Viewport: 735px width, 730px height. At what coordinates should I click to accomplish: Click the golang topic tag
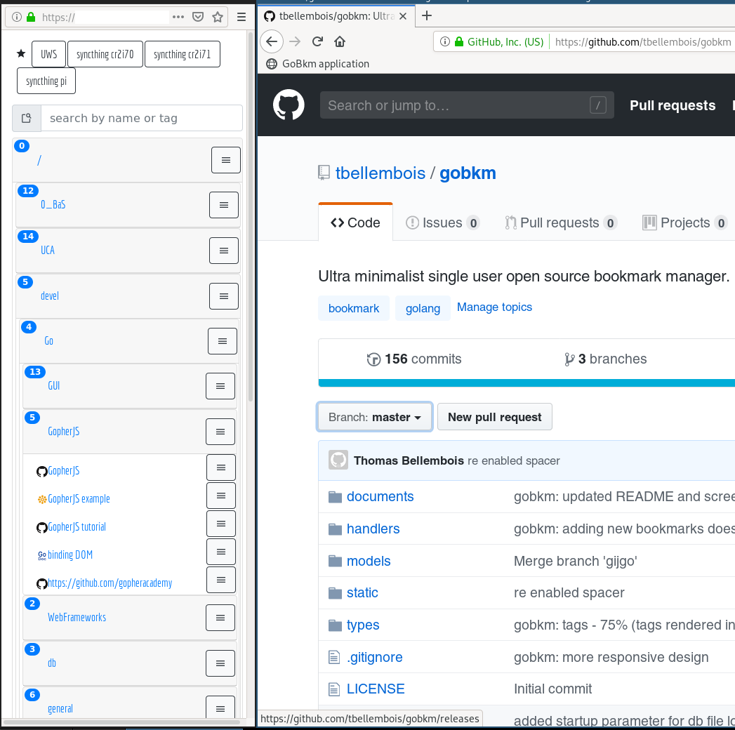[x=423, y=308]
